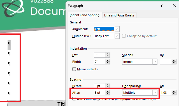Decrease the By value with down arrow

pyautogui.click(x=174, y=63)
